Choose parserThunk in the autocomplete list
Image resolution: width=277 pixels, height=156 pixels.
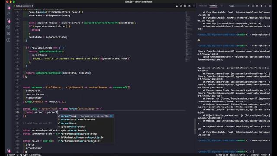click(86, 116)
